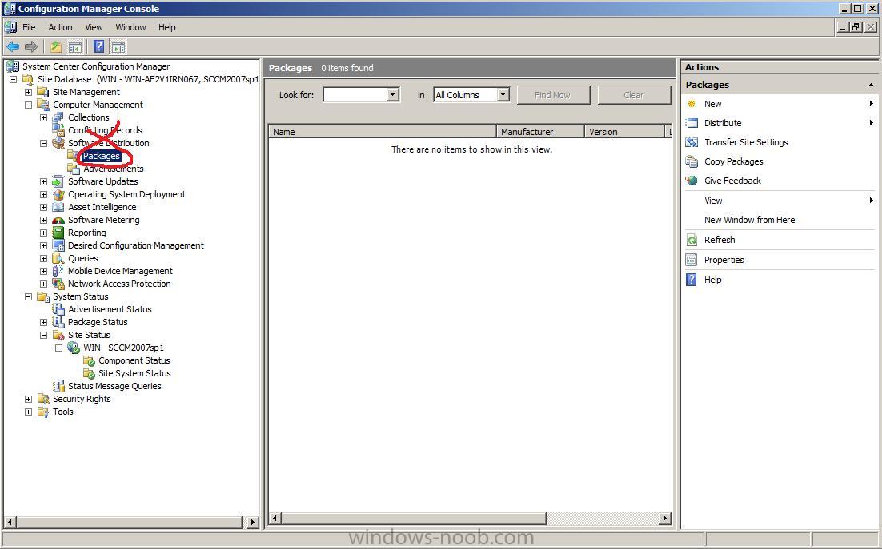The width and height of the screenshot is (882, 549).
Task: Click the Software Metering gauge icon
Action: [58, 220]
